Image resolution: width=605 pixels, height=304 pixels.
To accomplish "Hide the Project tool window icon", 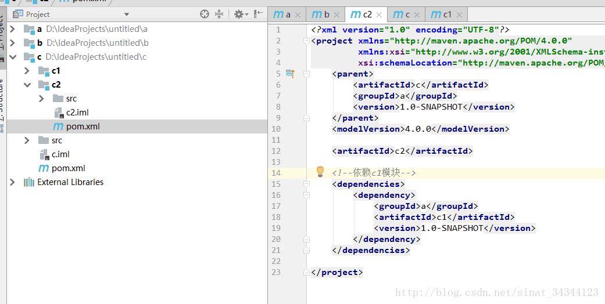I will [x=258, y=14].
